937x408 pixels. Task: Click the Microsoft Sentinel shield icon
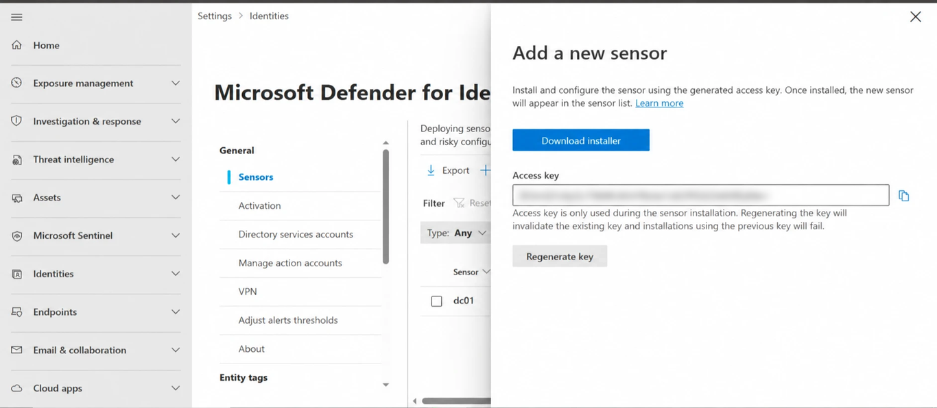(16, 235)
